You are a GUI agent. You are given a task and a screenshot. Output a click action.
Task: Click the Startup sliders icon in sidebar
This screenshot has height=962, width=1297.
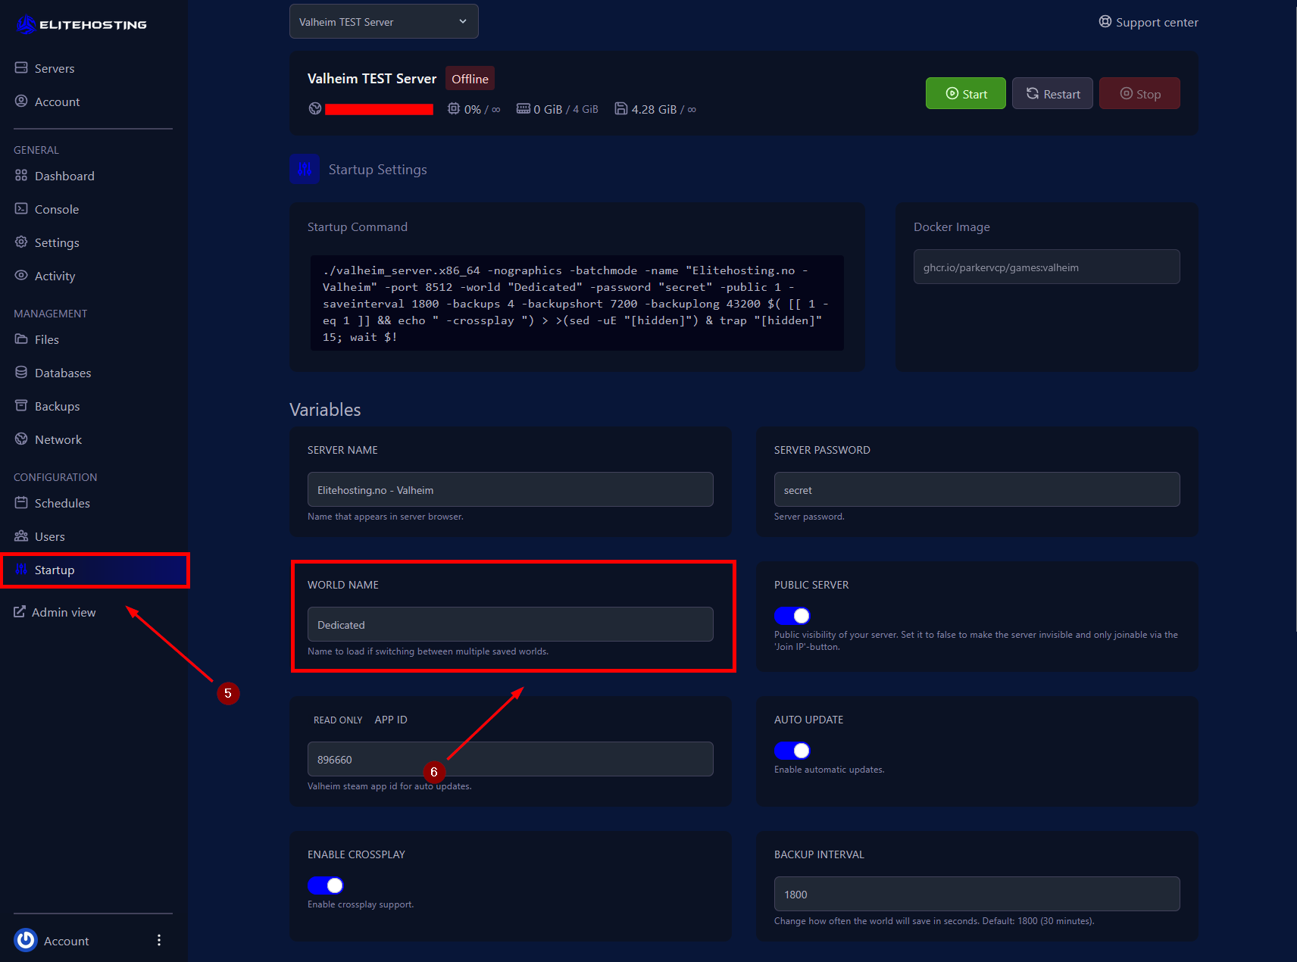(21, 570)
